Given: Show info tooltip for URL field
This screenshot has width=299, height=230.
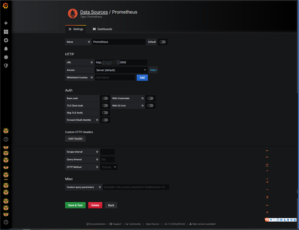Looking at the screenshot, I should [x=92, y=62].
